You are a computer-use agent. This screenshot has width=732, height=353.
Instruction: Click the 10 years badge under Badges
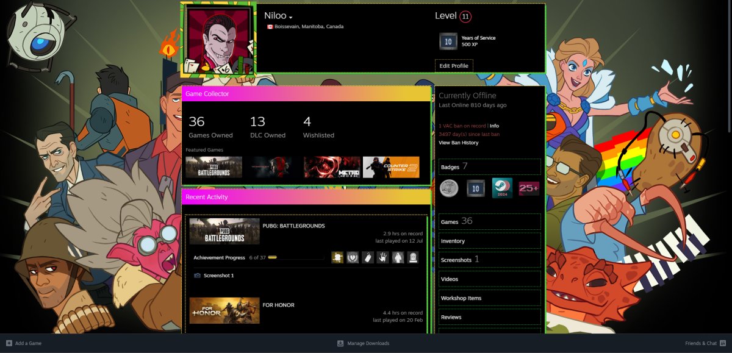pyautogui.click(x=476, y=188)
